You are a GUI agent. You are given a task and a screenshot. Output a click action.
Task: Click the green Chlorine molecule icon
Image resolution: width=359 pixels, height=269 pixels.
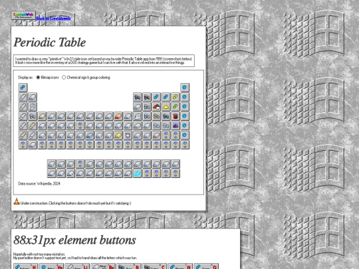[176, 106]
